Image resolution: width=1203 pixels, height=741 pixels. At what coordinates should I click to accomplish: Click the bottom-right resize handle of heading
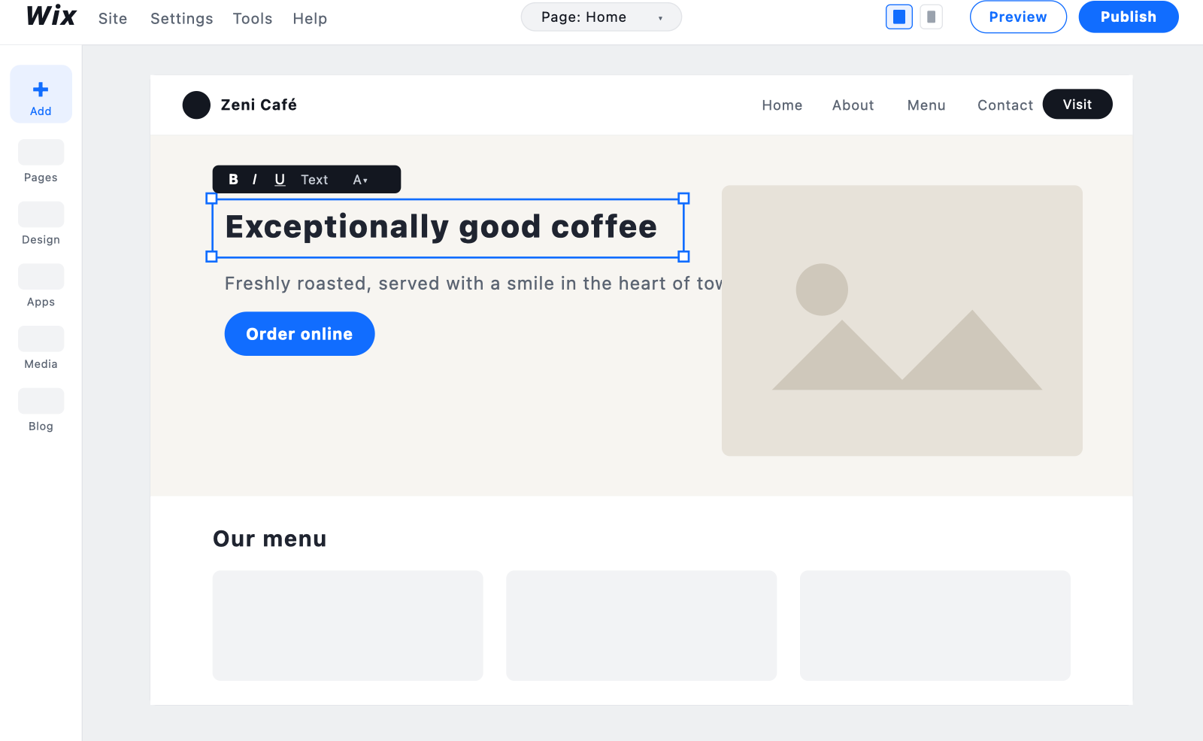pyautogui.click(x=683, y=257)
